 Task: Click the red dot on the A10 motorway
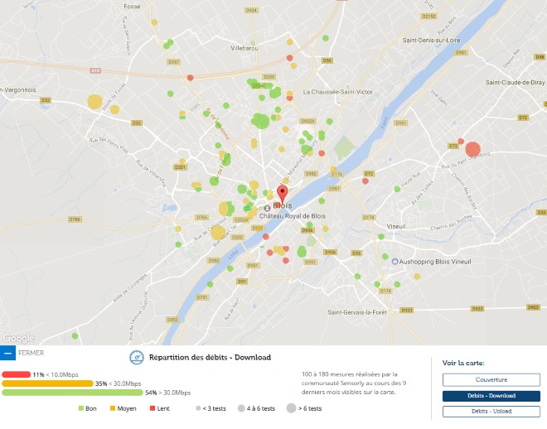pos(190,78)
